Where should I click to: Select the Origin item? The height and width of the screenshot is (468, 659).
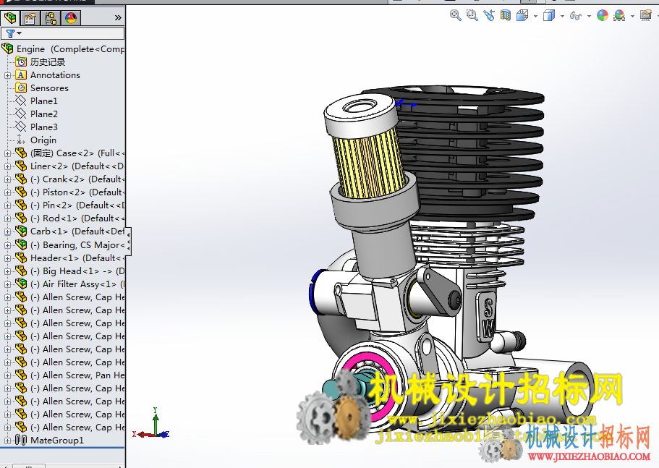pos(35,140)
